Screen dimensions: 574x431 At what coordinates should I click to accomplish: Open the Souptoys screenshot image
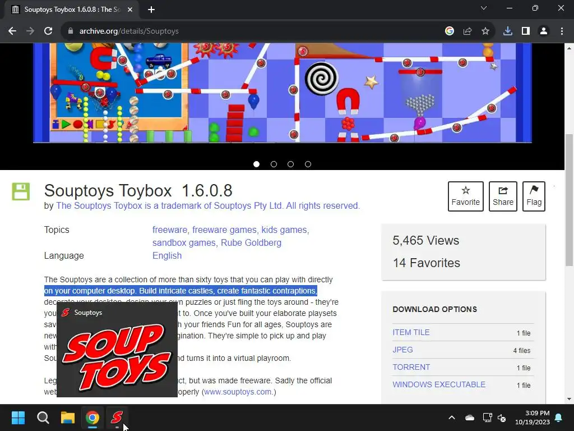point(283,93)
